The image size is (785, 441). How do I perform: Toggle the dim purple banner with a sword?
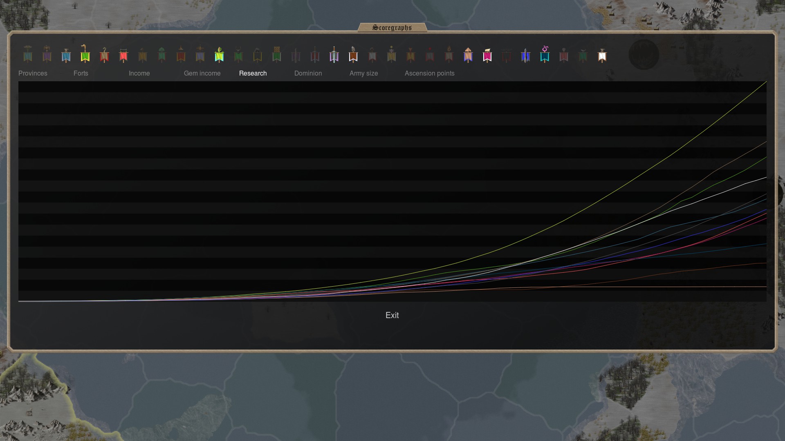(296, 55)
